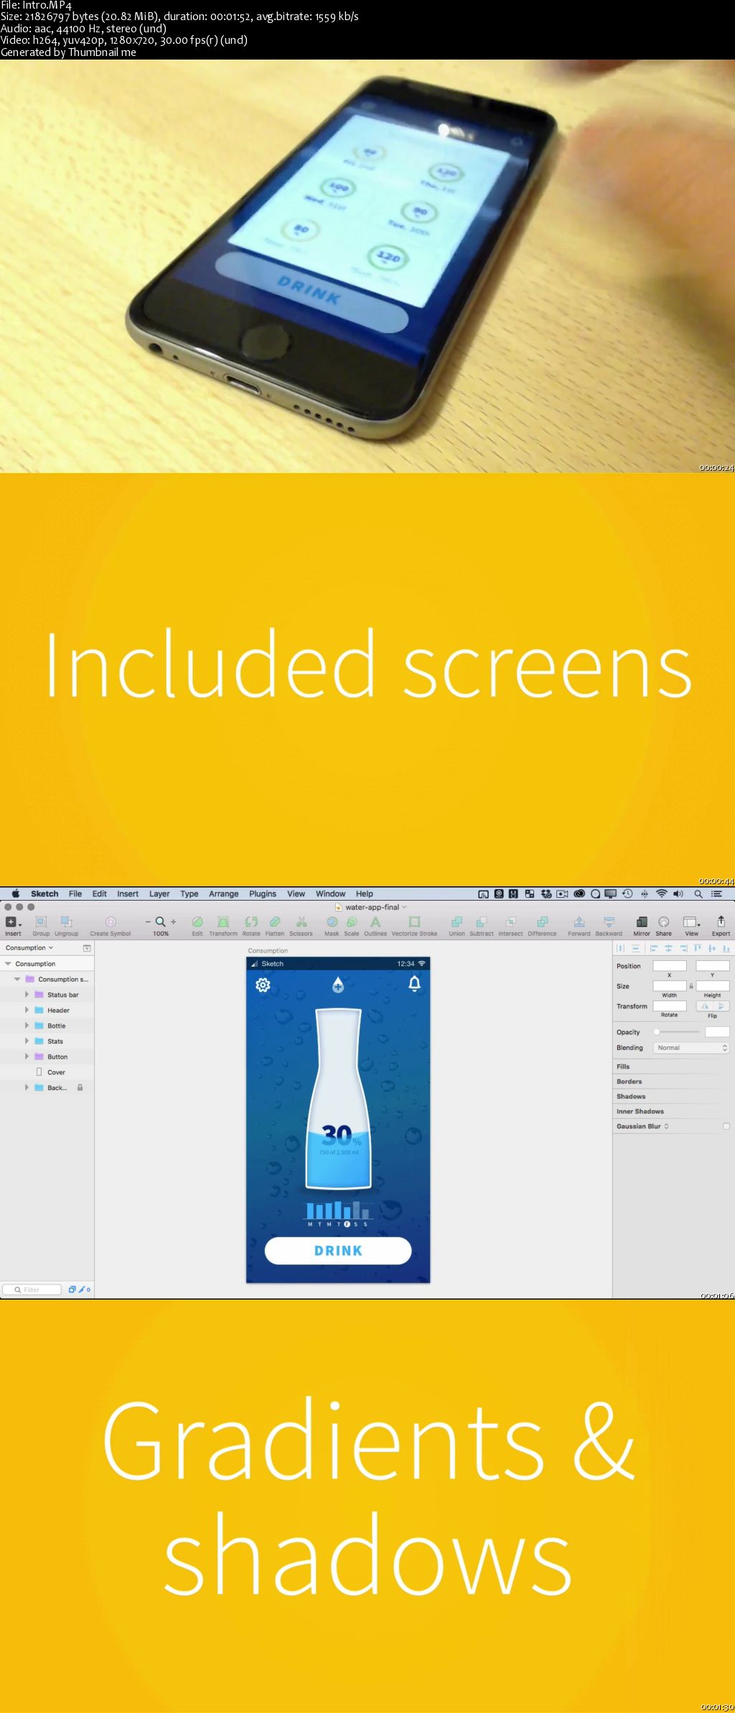Click the Position X input field
Screen dimensions: 735x1713
(x=670, y=966)
